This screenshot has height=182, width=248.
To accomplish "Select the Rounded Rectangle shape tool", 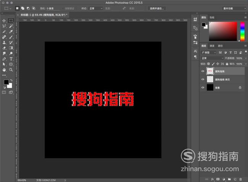I will coord(11,64).
